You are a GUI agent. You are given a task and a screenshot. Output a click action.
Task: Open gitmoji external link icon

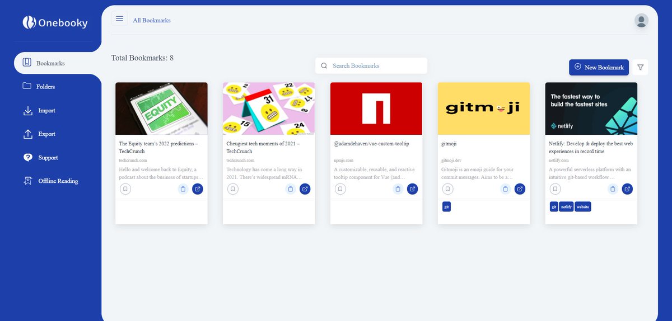pyautogui.click(x=520, y=189)
